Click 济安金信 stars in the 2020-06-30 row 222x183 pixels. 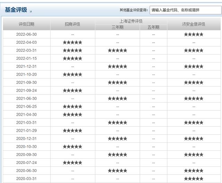click(194, 170)
